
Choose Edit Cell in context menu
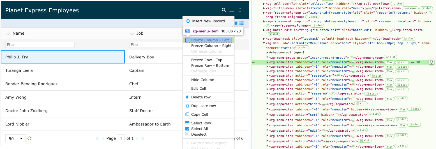click(x=208, y=88)
